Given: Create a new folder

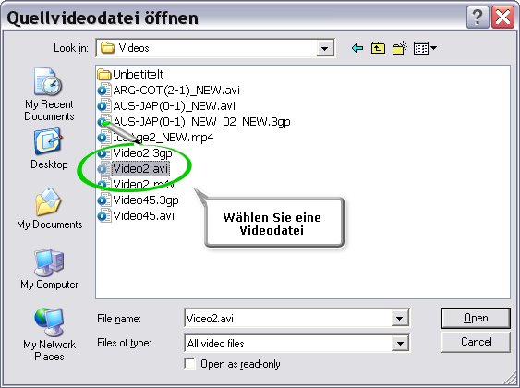Looking at the screenshot, I should [x=400, y=48].
